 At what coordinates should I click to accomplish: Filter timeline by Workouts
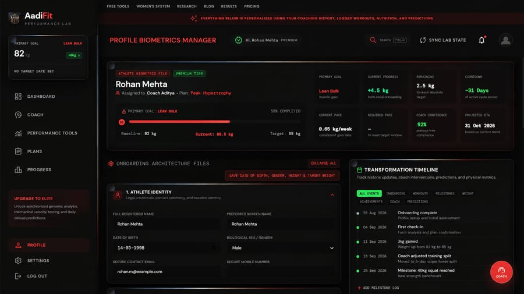point(420,193)
